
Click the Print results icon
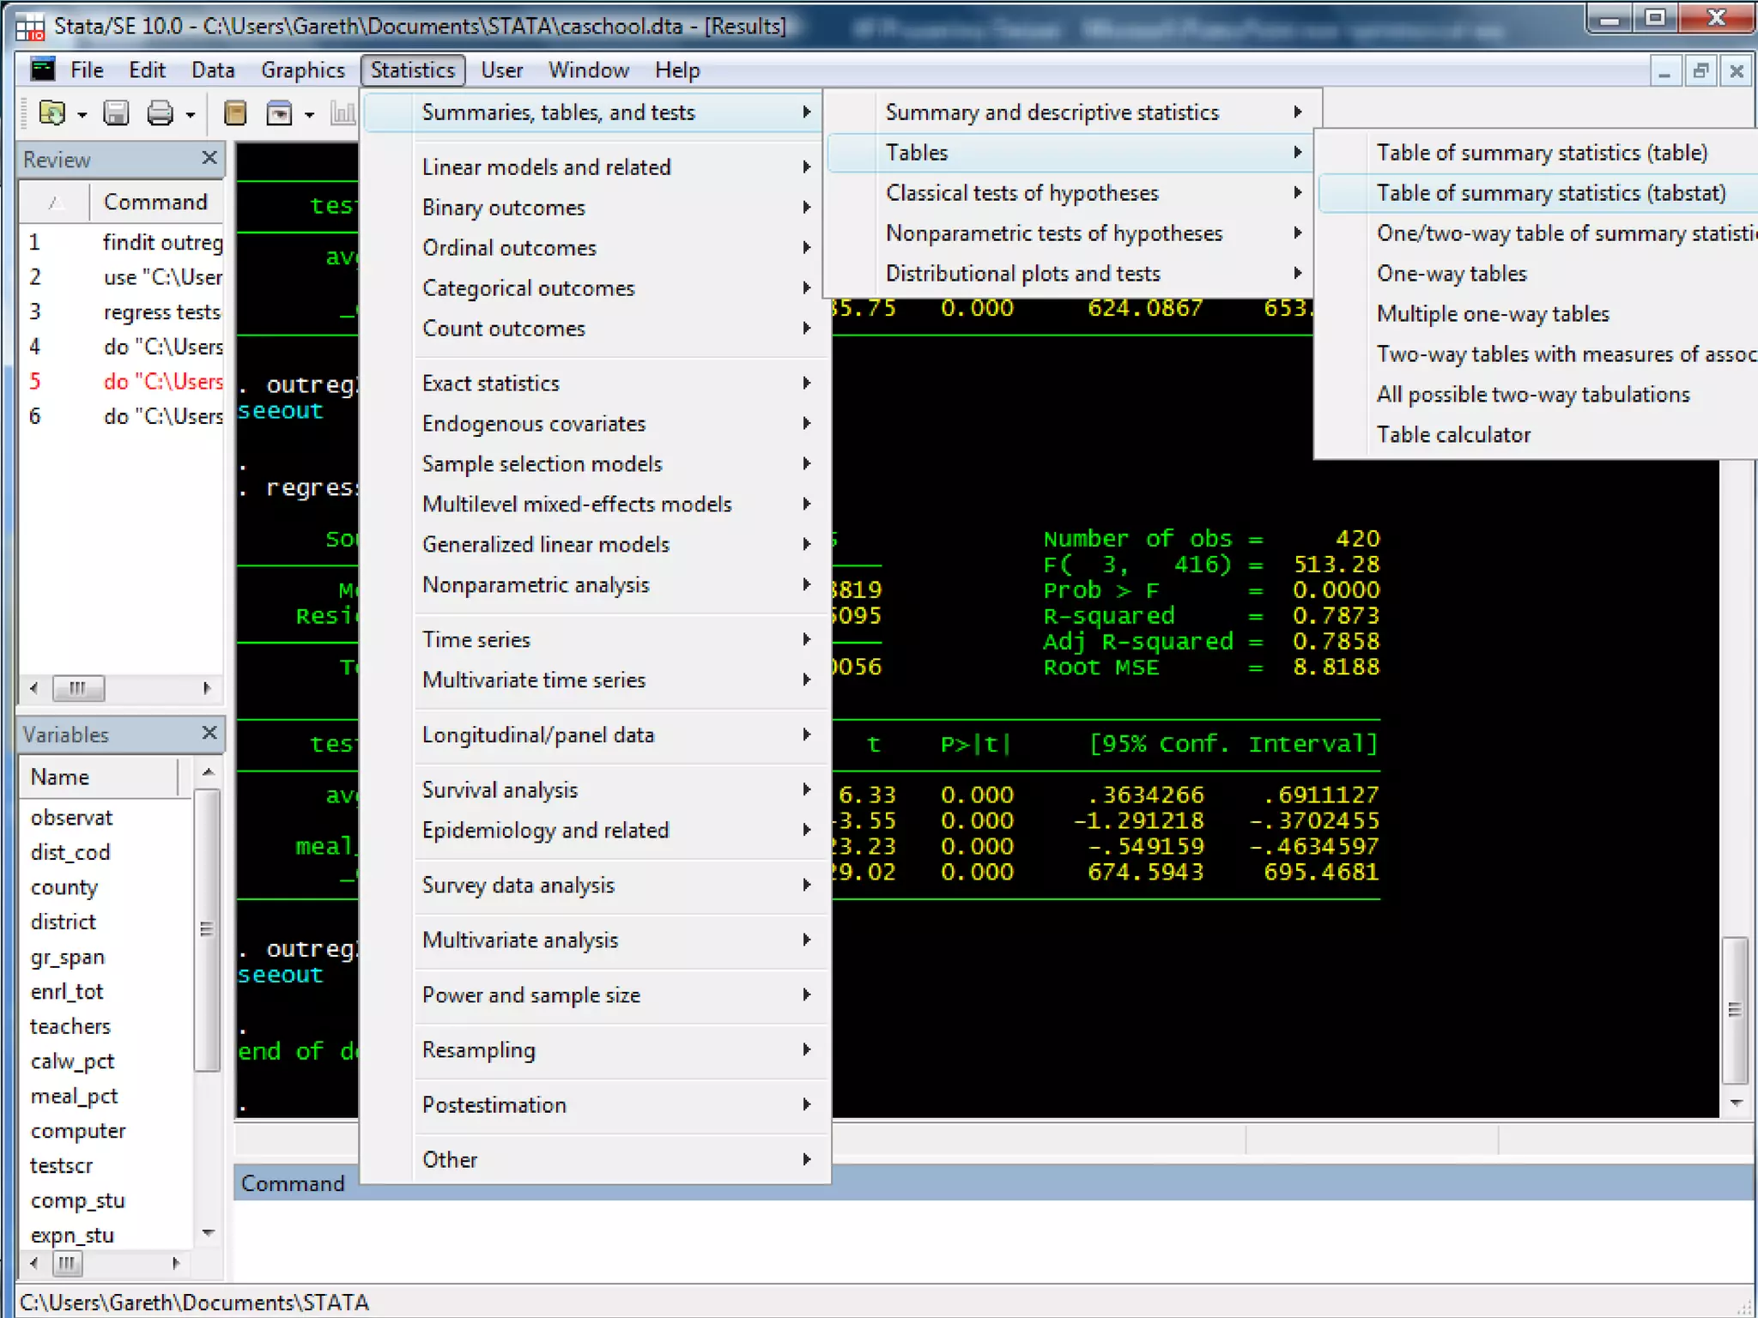[x=160, y=112]
